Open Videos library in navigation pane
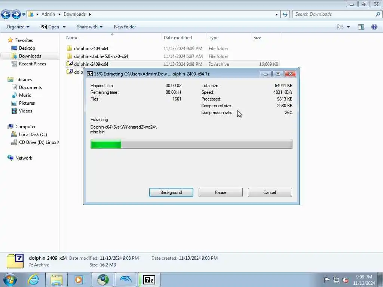Screen dimensions: 383x287 point(25,111)
